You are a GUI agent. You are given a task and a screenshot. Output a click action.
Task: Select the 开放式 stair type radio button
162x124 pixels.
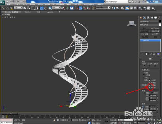coord(145,66)
